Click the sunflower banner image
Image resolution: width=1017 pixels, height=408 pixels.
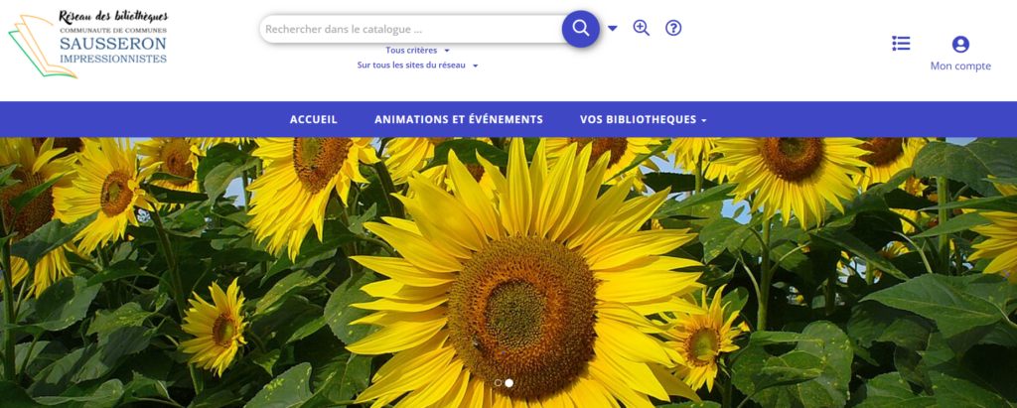(508, 272)
